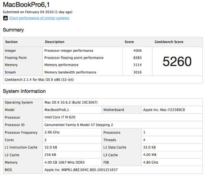Select the Floating Point score 8383
205x177 pixels.
(x=137, y=58)
